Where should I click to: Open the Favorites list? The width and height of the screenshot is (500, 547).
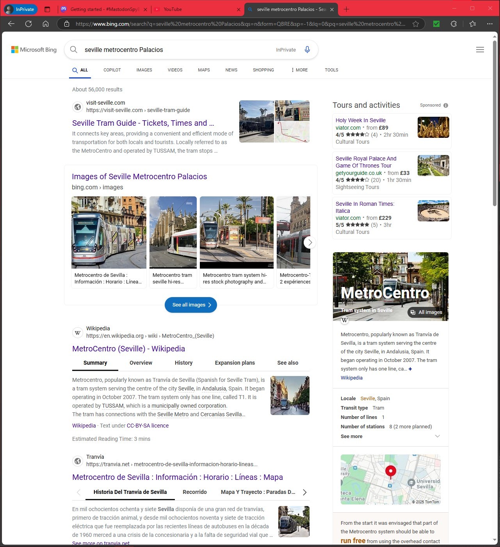pyautogui.click(x=473, y=24)
